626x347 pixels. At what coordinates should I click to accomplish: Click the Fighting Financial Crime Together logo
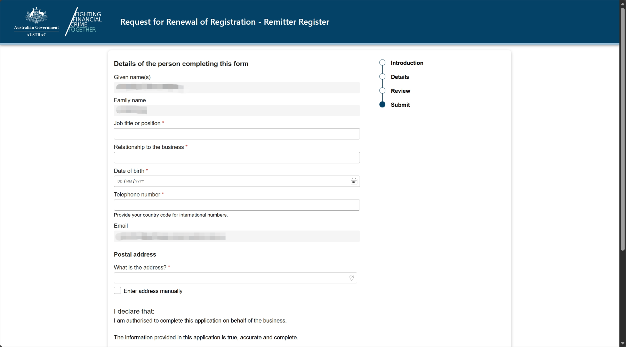(84, 22)
